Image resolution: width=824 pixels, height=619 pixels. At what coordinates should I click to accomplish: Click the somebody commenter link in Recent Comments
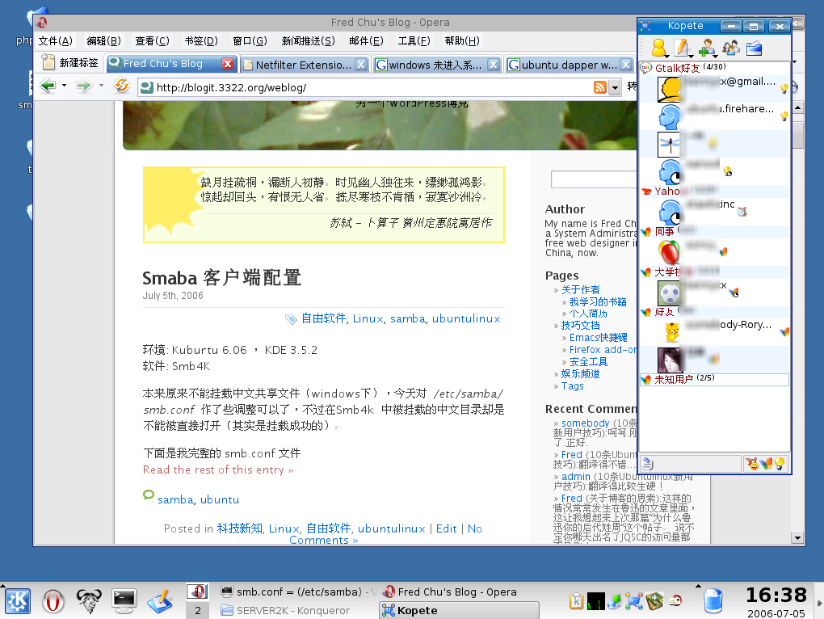point(586,423)
